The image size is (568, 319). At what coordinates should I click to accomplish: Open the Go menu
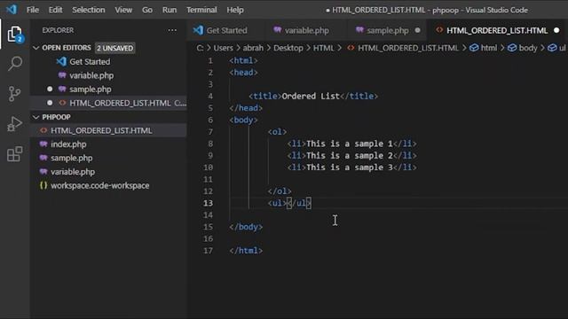(x=147, y=10)
